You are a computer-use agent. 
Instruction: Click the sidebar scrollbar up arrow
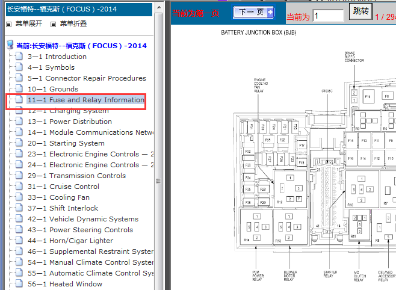point(159,7)
